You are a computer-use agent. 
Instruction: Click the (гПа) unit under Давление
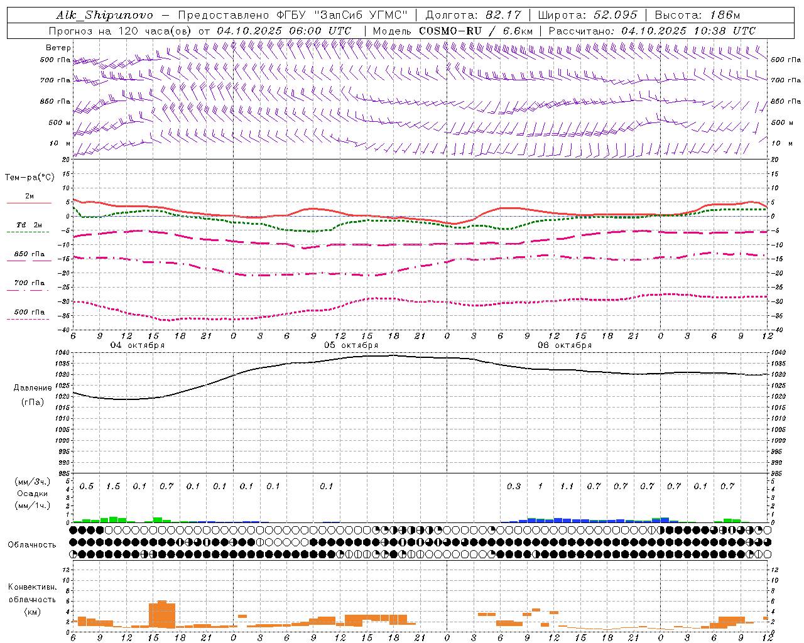click(33, 403)
